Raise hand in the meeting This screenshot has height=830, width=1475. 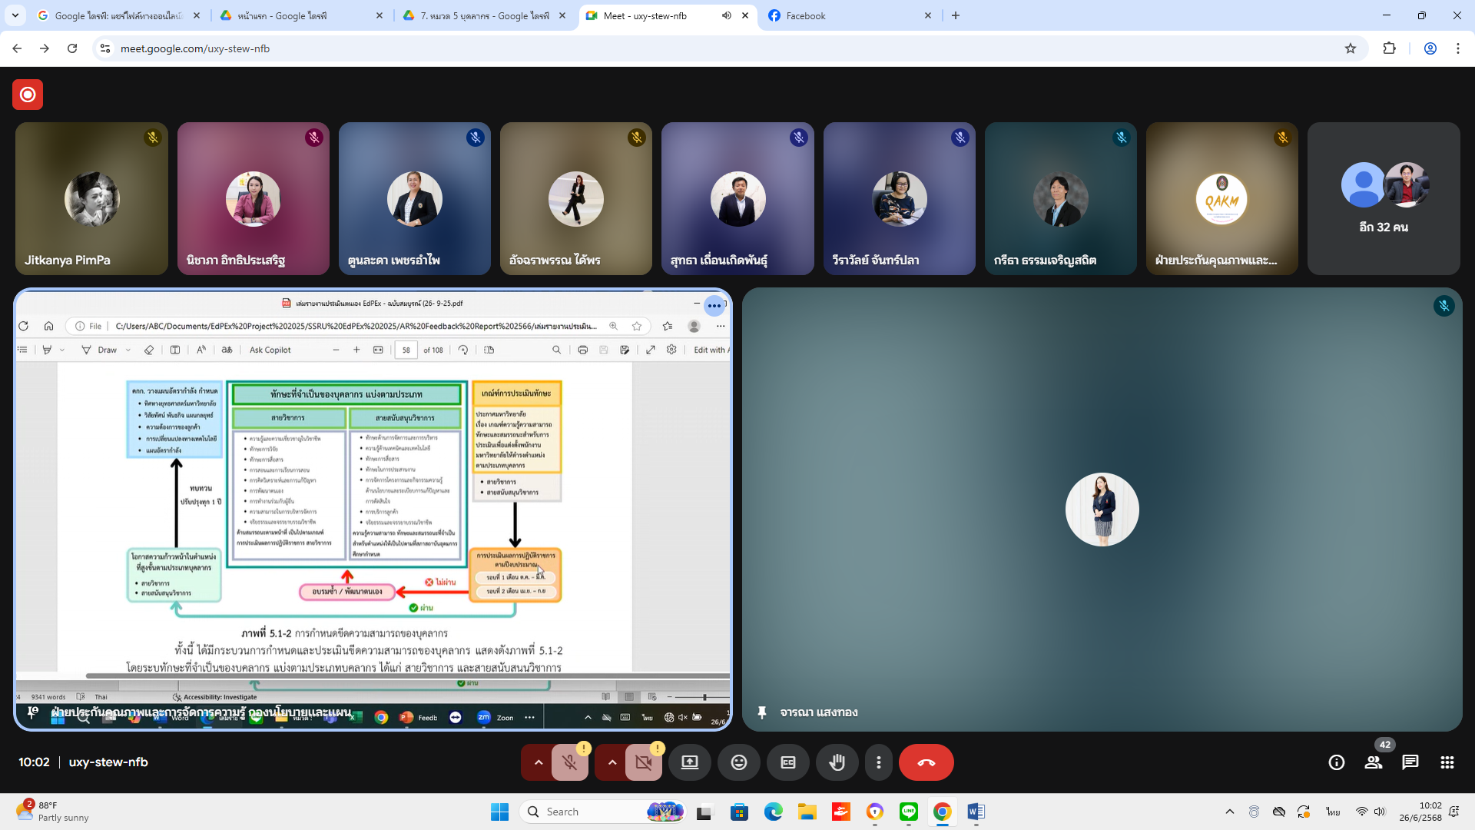pyautogui.click(x=837, y=762)
